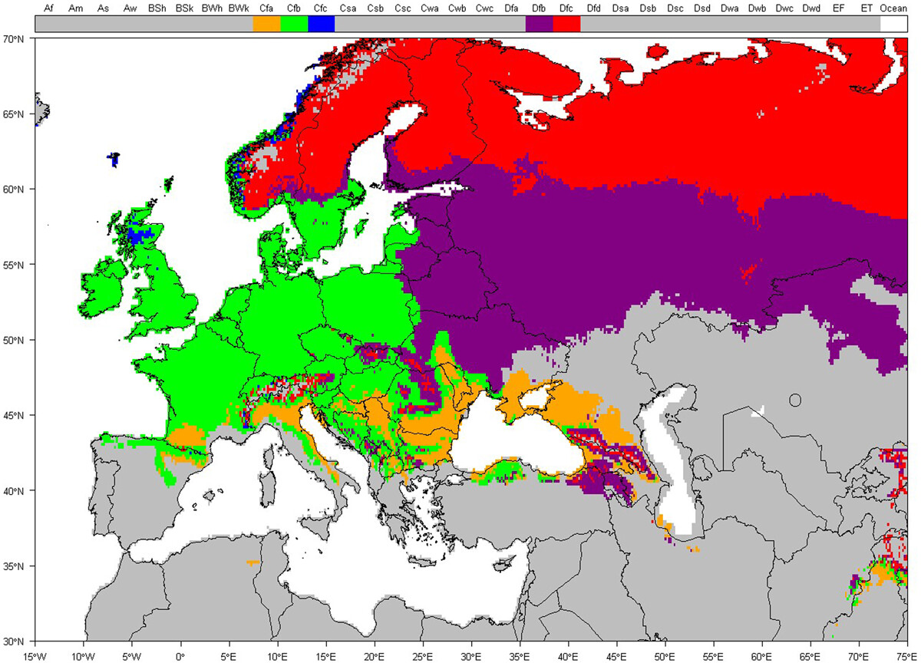Viewport: 921px width, 666px height.
Task: Click the 5°W longitude axis label
Action: coord(131,656)
